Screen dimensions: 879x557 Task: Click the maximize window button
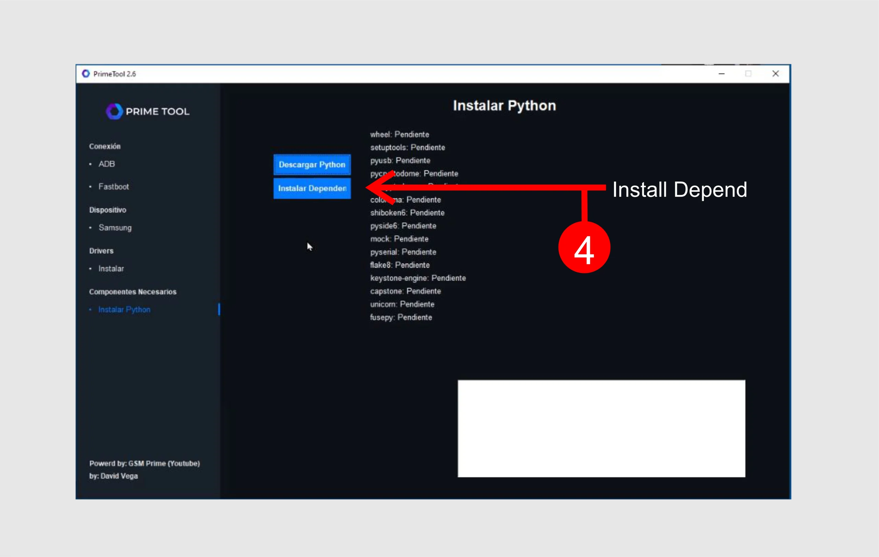pos(748,74)
